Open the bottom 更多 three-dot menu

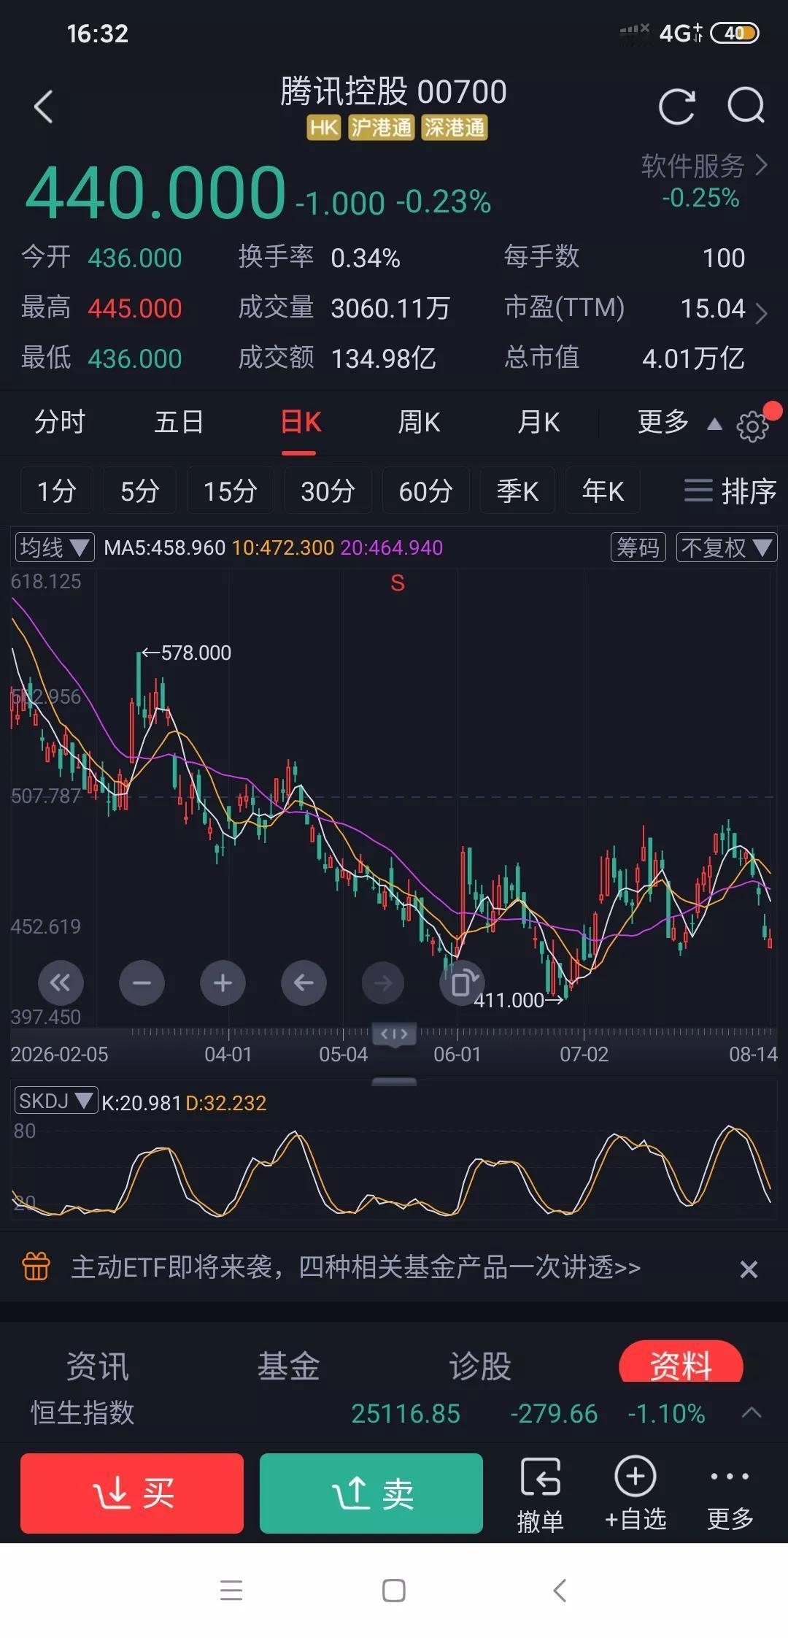[730, 1494]
